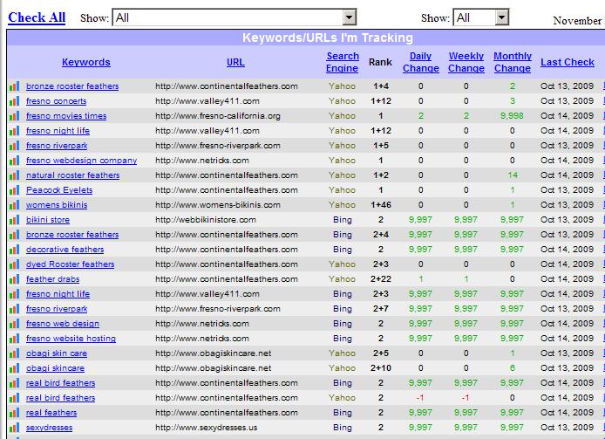This screenshot has height=439, width=605.
Task: Click the 9,998 monthly change value
Action: (512, 116)
